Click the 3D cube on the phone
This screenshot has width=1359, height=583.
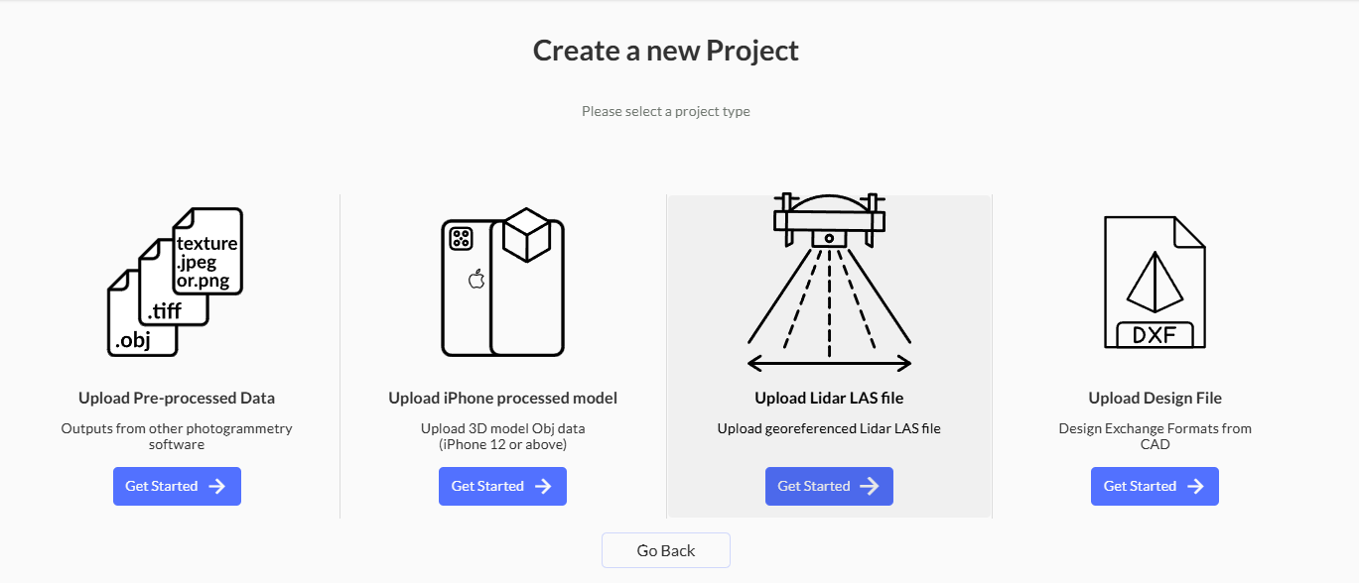pos(526,235)
